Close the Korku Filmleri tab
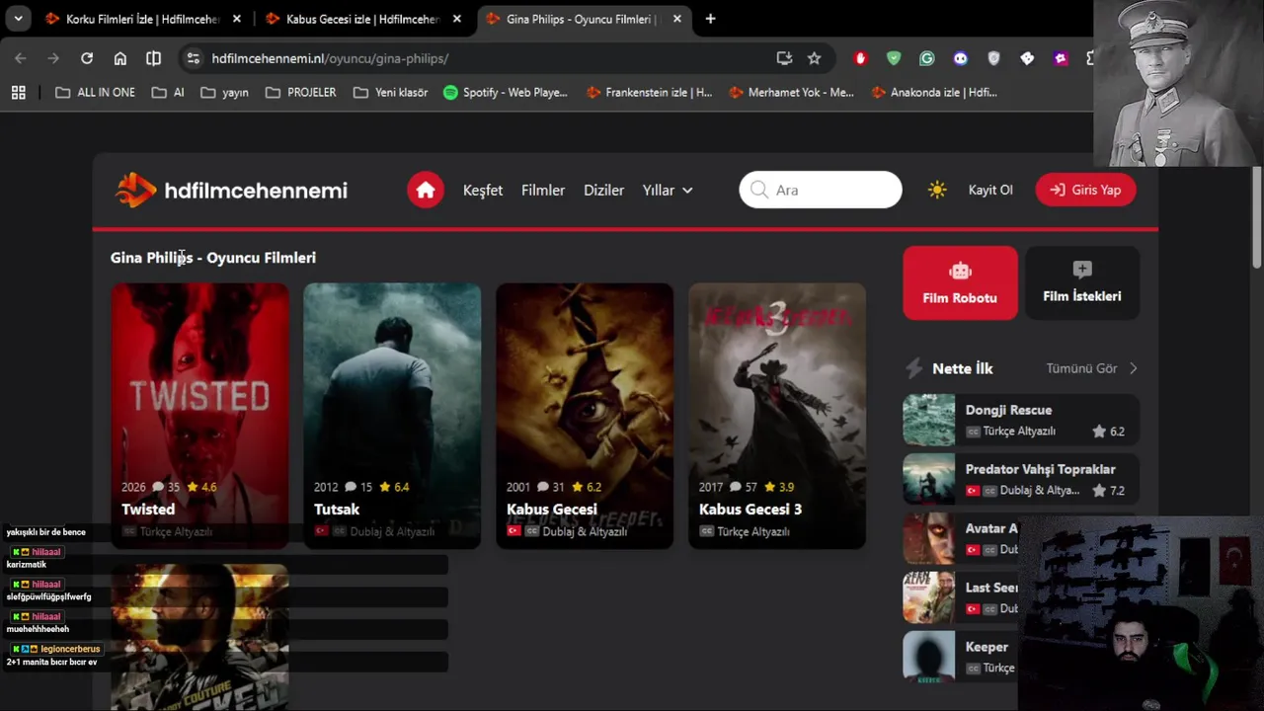This screenshot has width=1264, height=711. click(237, 19)
